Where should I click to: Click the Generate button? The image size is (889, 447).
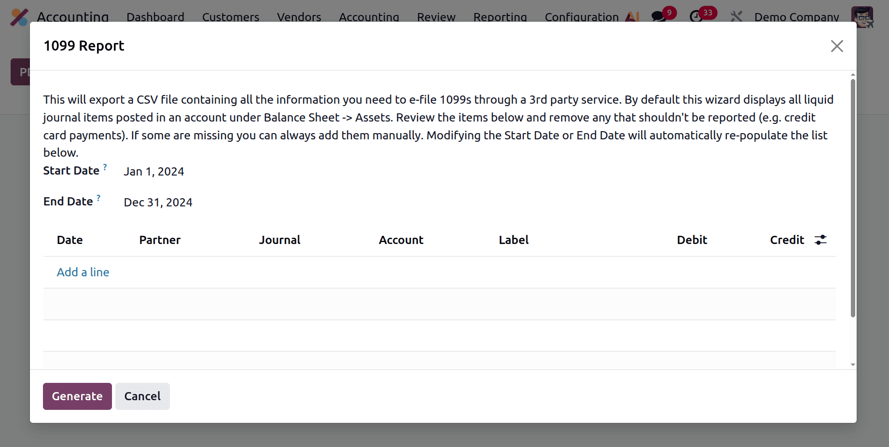pyautogui.click(x=77, y=396)
